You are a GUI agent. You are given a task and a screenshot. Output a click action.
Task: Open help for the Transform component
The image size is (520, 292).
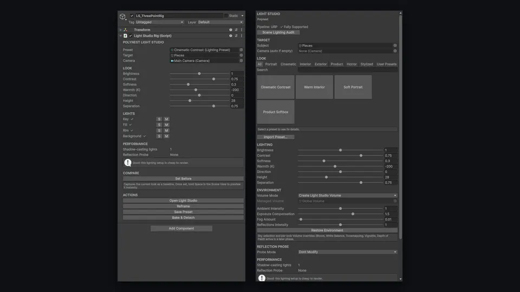coord(231,30)
